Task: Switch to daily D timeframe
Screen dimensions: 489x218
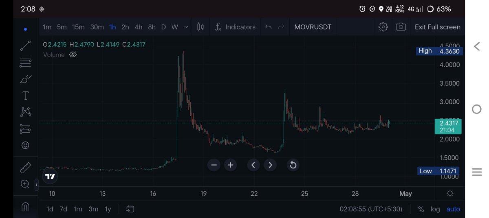Action: (x=163, y=27)
